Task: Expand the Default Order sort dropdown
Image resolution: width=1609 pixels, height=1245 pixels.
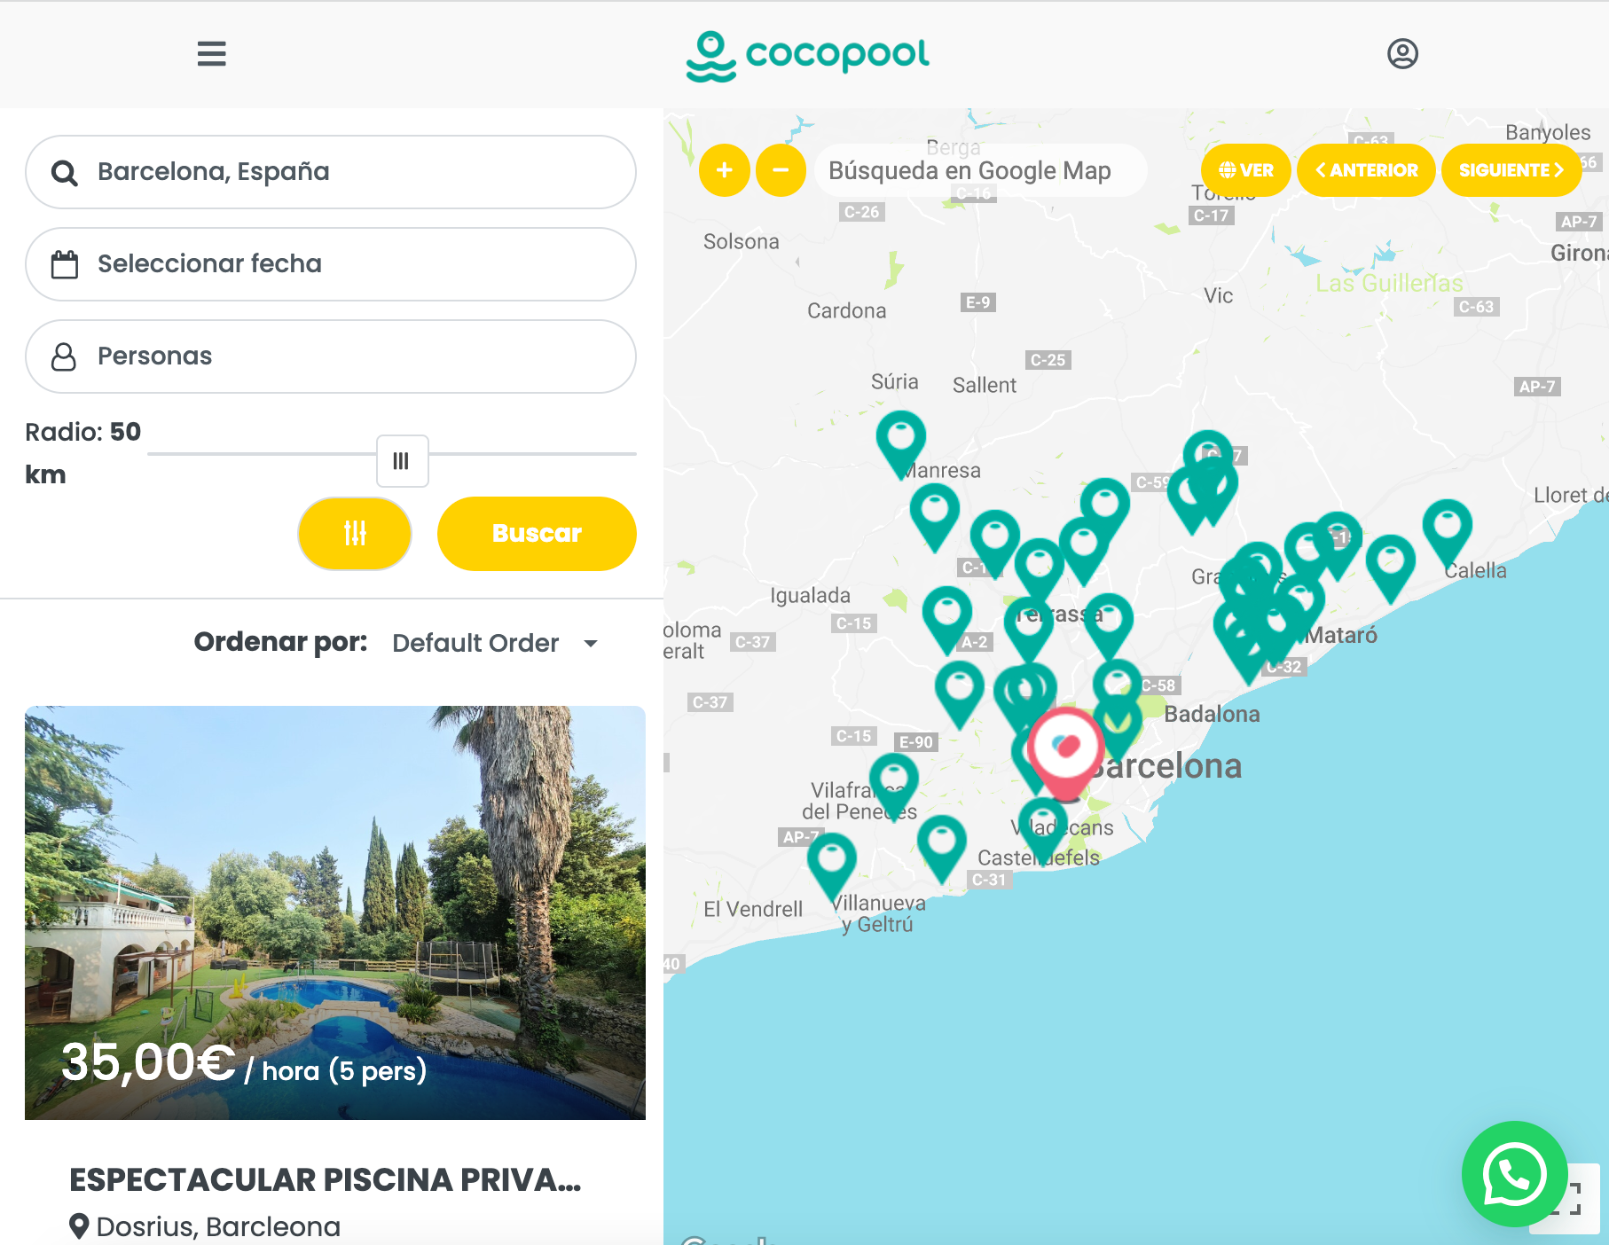Action: (x=495, y=643)
